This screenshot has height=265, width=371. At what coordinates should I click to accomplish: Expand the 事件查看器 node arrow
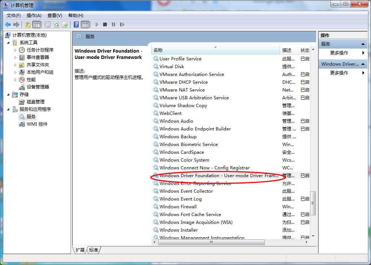click(15, 57)
